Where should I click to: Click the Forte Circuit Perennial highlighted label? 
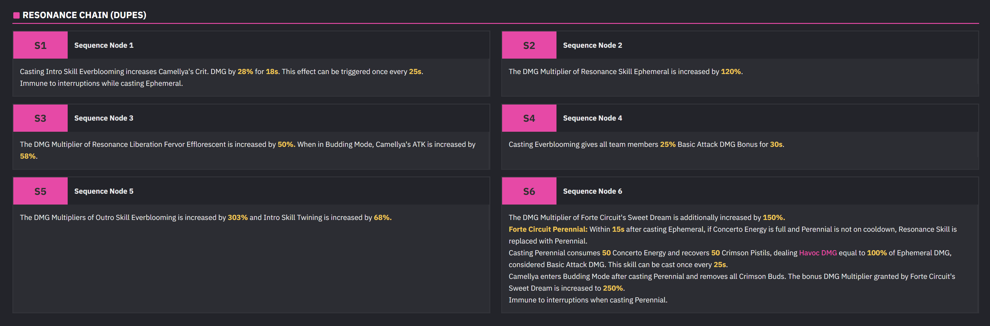tap(548, 229)
